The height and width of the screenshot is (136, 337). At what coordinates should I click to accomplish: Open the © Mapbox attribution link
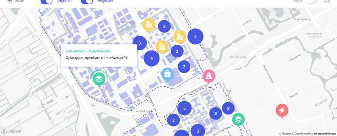(285, 133)
